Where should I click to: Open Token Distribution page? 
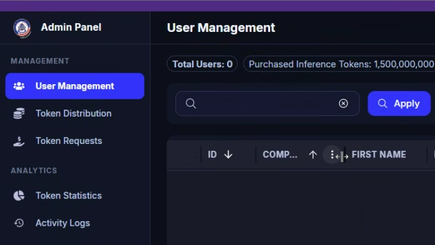pyautogui.click(x=74, y=113)
